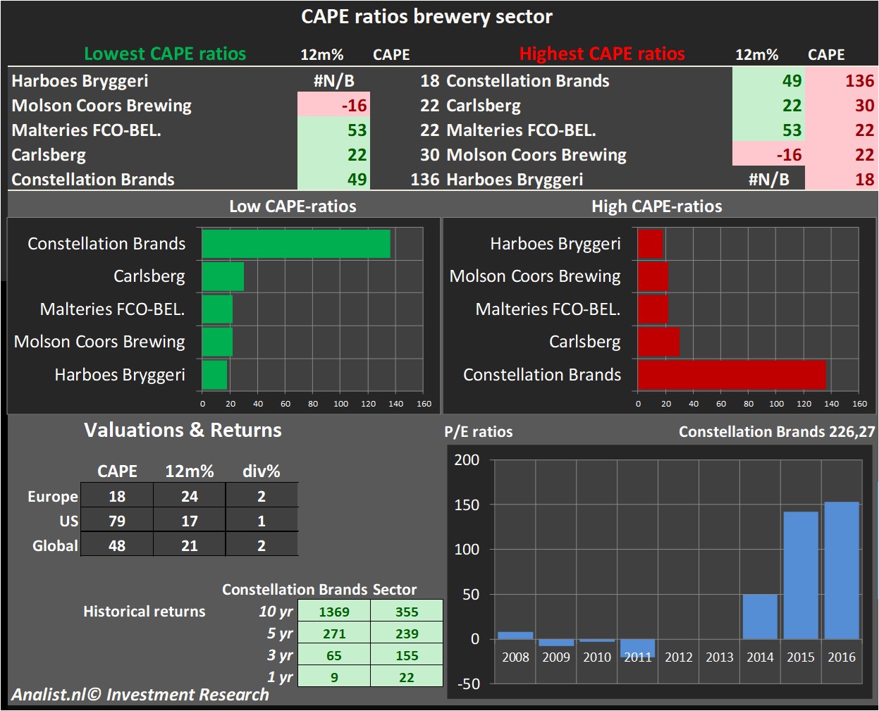This screenshot has height=711, width=879.
Task: Click the 'CAPE ratios brewery sector' title
Action: (x=426, y=17)
